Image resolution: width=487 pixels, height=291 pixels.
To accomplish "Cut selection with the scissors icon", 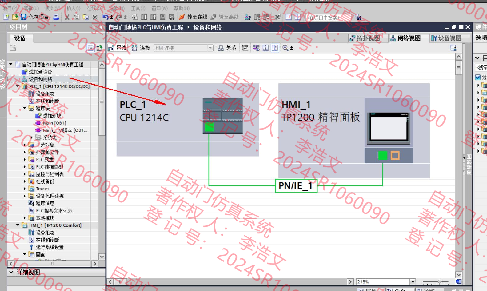I will click(67, 17).
